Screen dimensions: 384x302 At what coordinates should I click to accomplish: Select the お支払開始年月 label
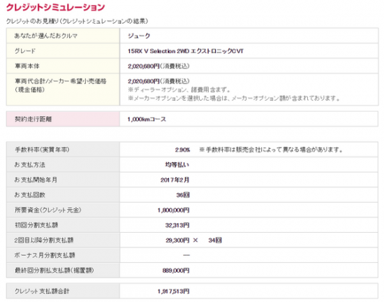[36, 180]
